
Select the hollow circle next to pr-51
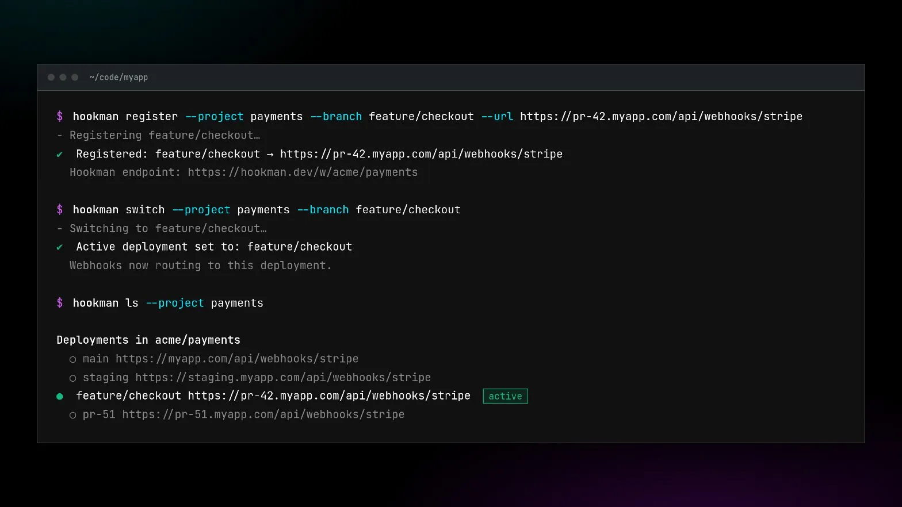(72, 415)
